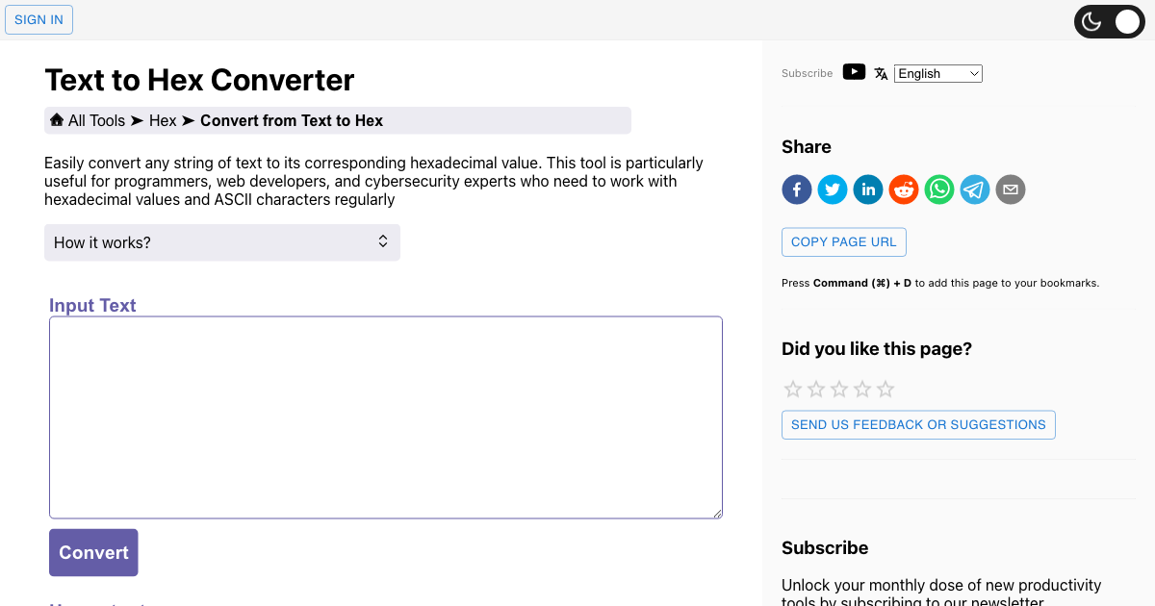This screenshot has width=1155, height=606.
Task: Expand the How it works section
Action: tap(221, 242)
